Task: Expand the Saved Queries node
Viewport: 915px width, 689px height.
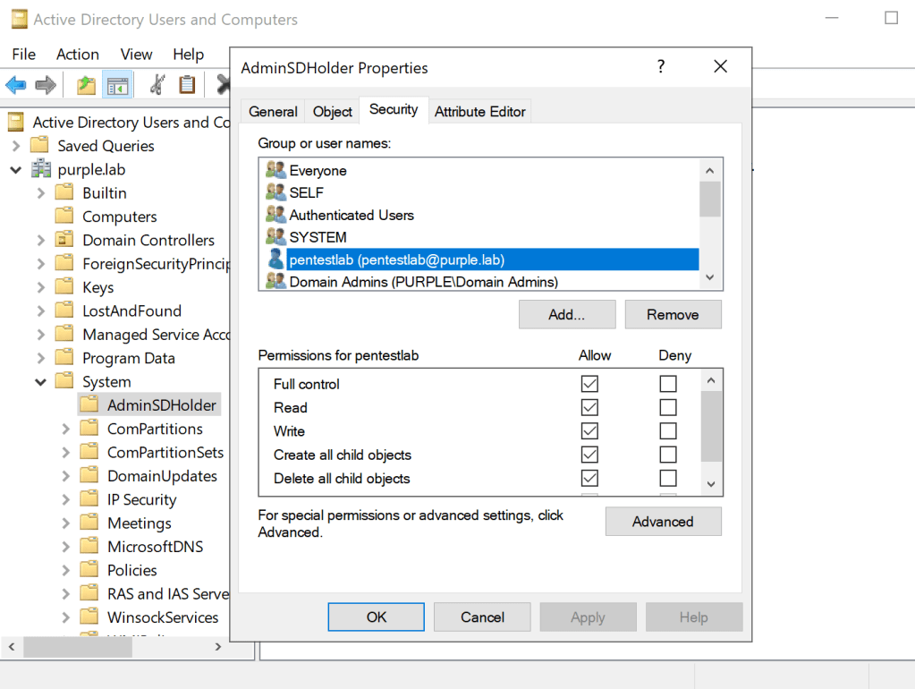Action: tap(16, 146)
